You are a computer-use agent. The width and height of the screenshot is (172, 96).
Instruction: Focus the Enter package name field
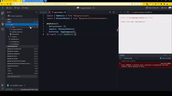coord(22,77)
